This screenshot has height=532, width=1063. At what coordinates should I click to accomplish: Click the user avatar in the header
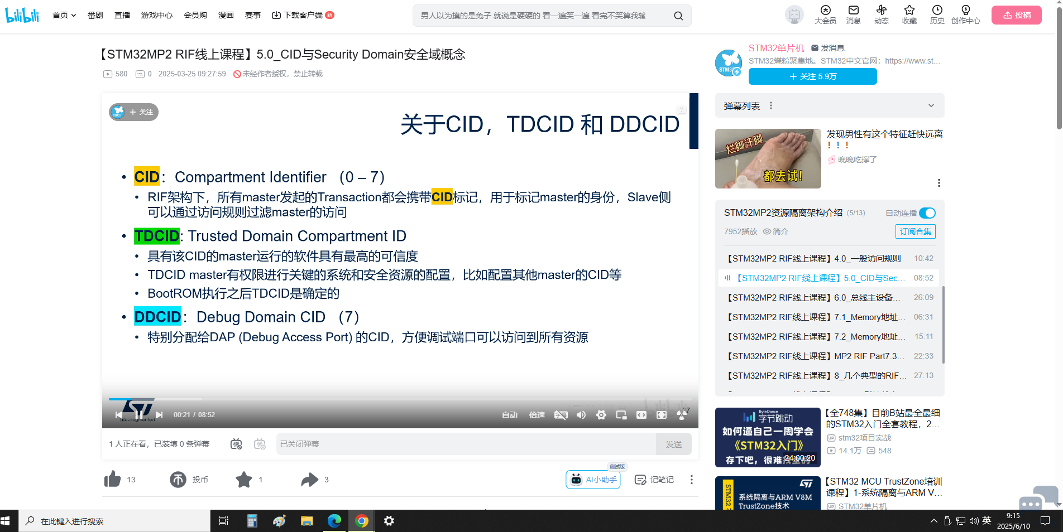794,15
